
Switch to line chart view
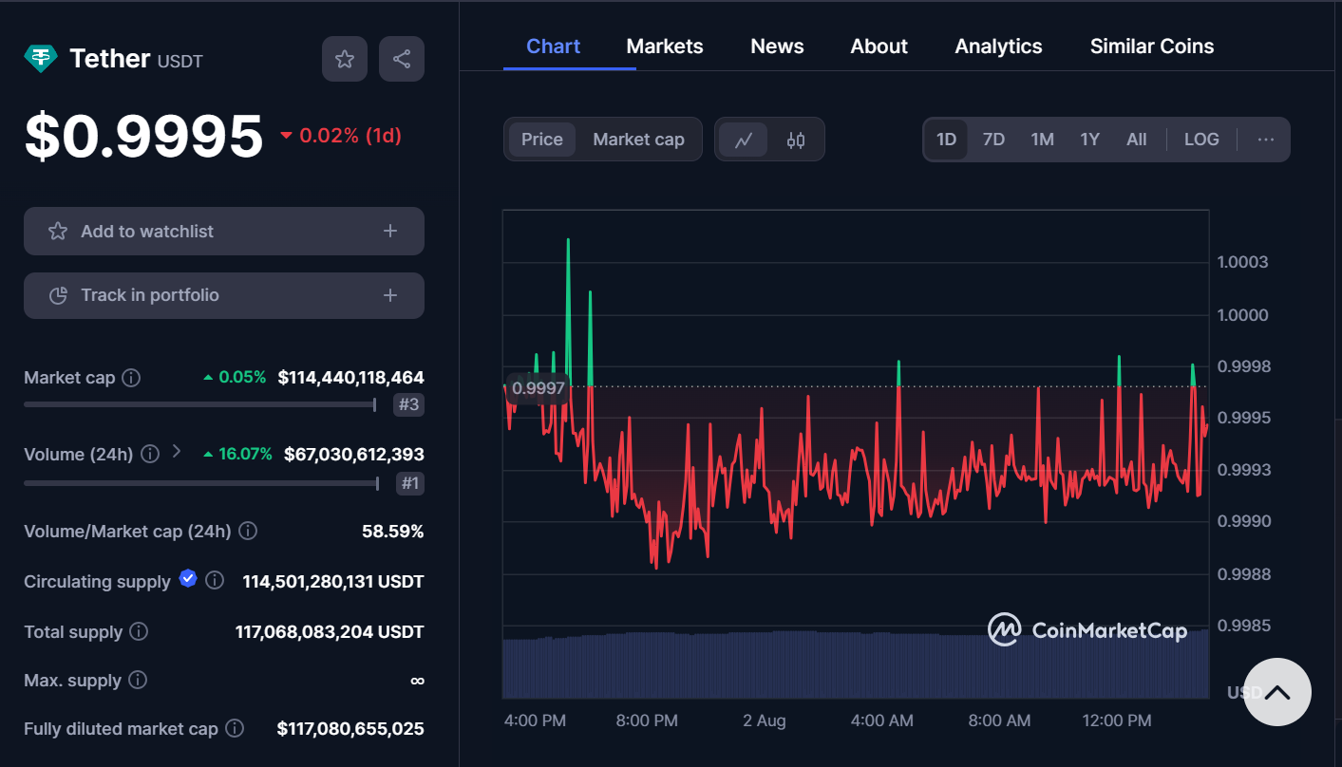(x=744, y=140)
